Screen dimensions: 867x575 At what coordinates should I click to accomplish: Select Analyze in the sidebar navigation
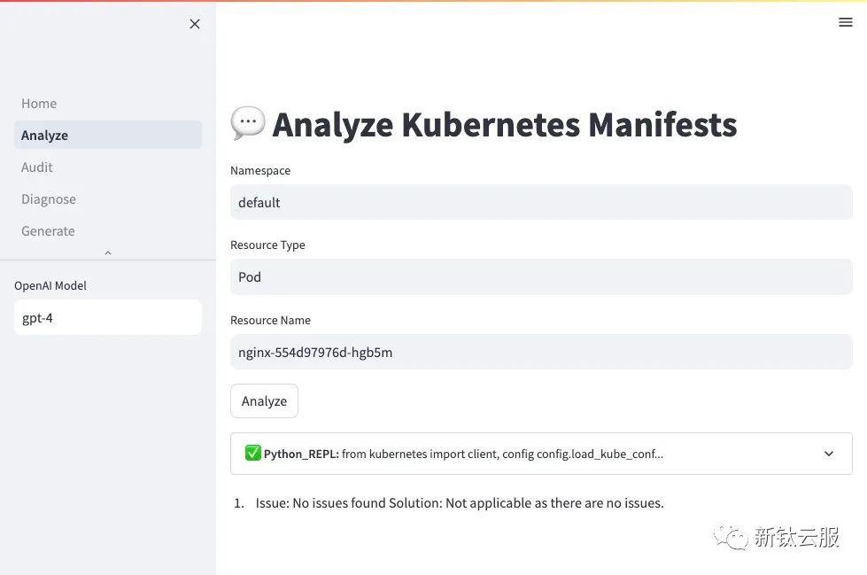44,136
